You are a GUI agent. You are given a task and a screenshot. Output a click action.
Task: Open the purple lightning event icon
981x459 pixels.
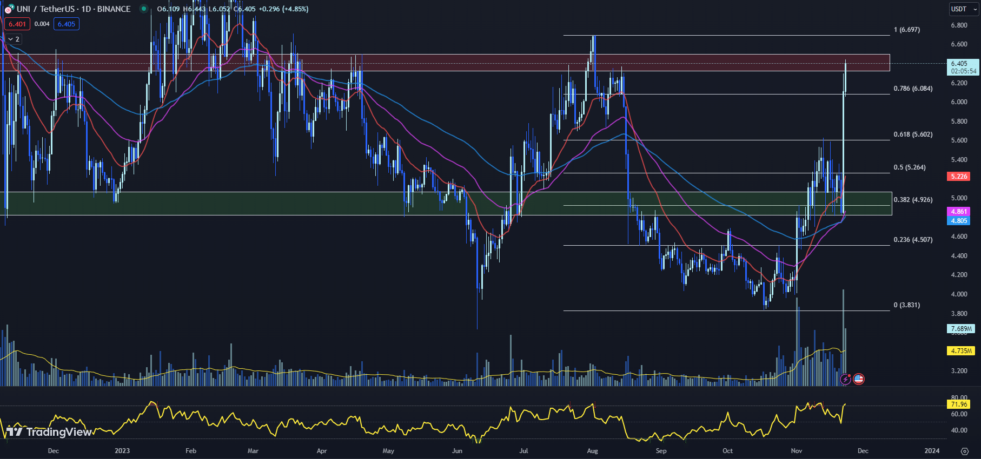click(x=845, y=379)
